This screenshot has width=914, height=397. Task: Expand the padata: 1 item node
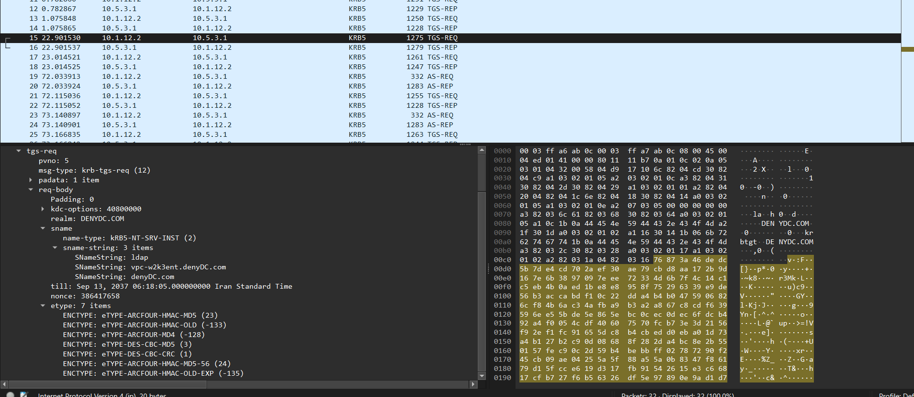click(30, 180)
